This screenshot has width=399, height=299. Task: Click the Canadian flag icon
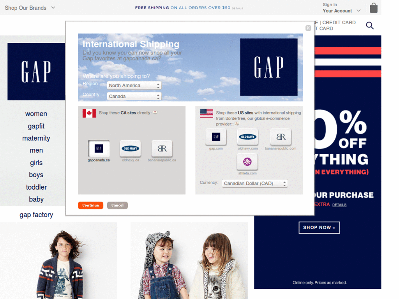(x=89, y=113)
